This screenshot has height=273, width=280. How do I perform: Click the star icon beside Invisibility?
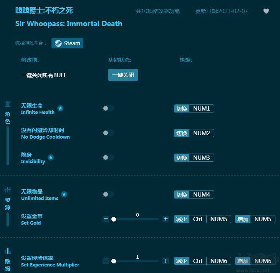coord(51,157)
